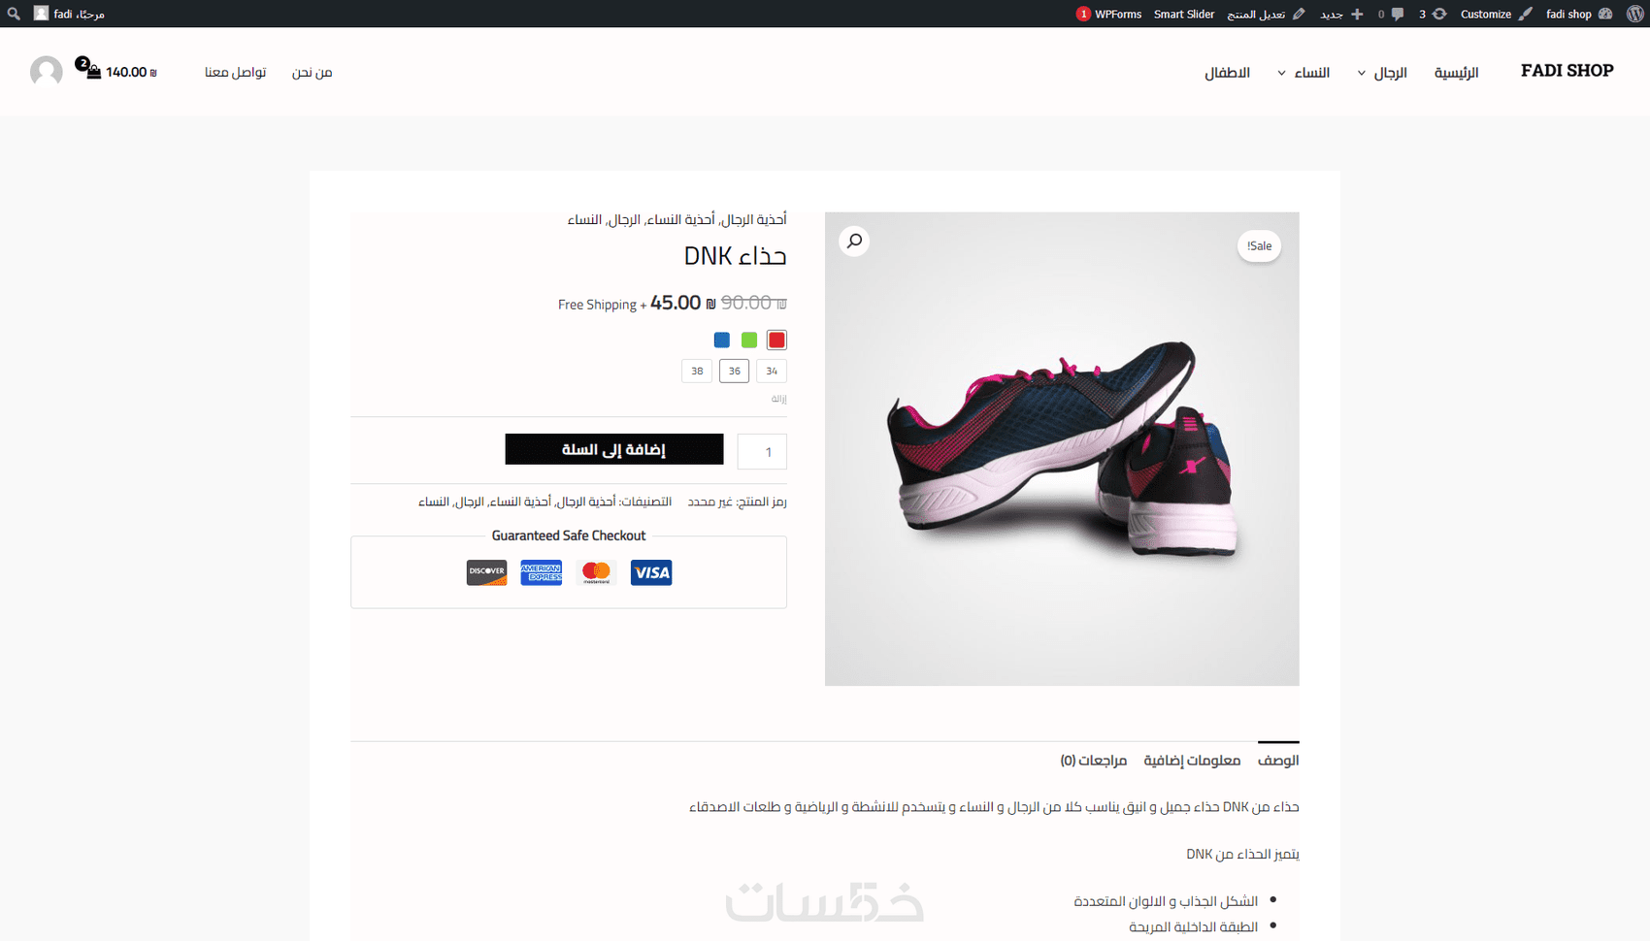Choose the red color swatch
Viewport: 1650px width, 941px height.
click(x=776, y=341)
